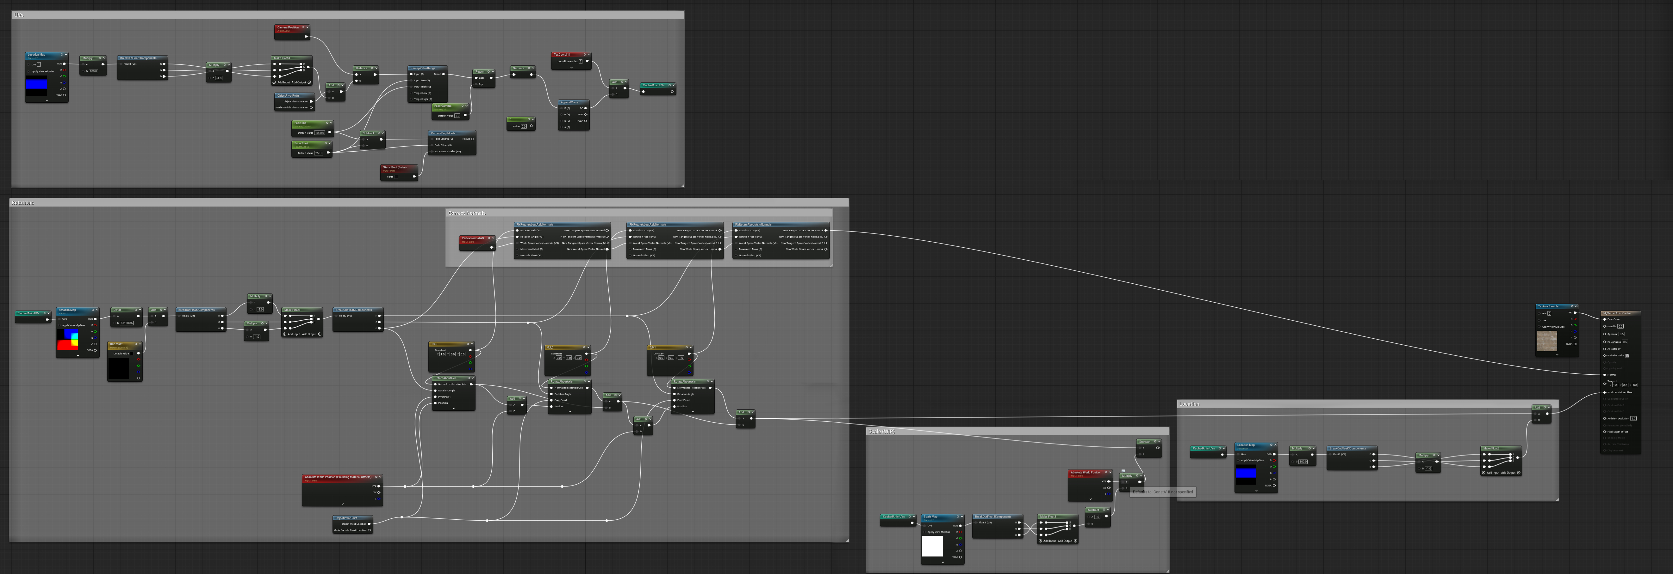Click the Static Bool (False) output pin
1673x574 pixels.
pyautogui.click(x=414, y=176)
